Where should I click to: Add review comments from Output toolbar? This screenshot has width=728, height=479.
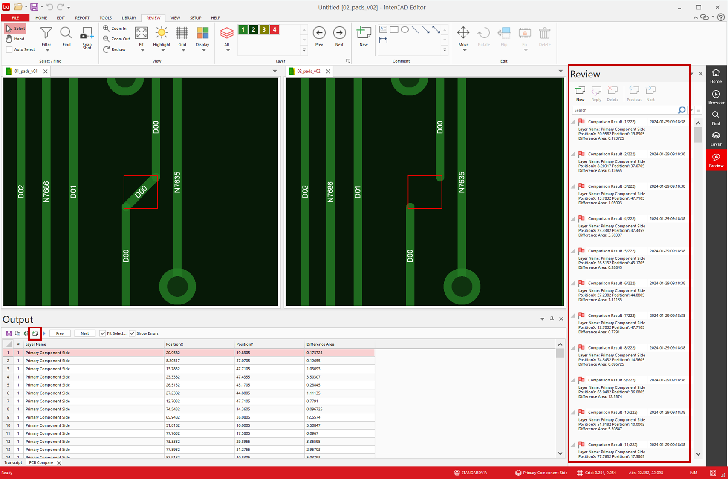pyautogui.click(x=35, y=333)
